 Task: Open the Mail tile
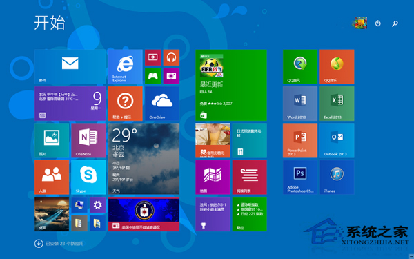[x=70, y=66]
